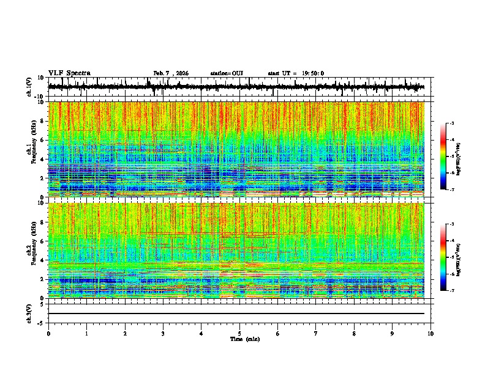This screenshot has width=485, height=374.
Task: Click the "VLF Spectra" plot title
Action: 69,73
